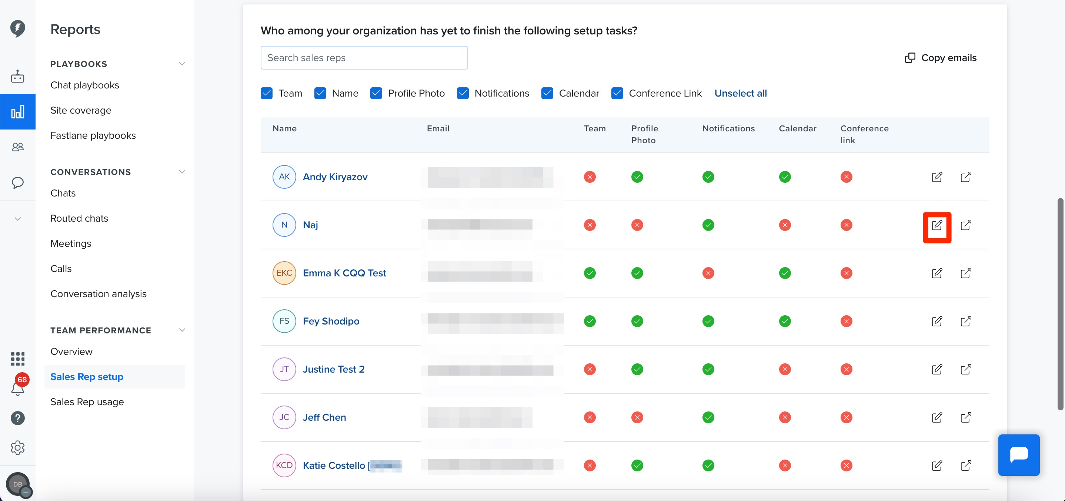The image size is (1065, 501).
Task: Open Andy Kiryazov's external link icon
Action: (x=966, y=177)
